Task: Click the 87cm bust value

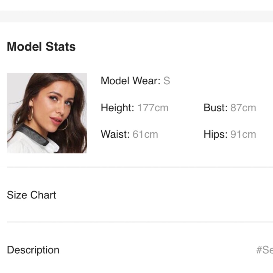Action: coord(243,108)
